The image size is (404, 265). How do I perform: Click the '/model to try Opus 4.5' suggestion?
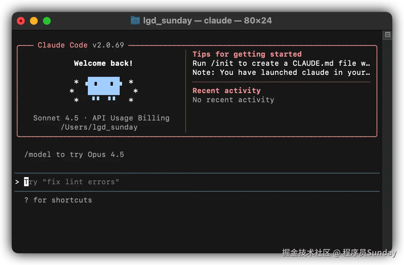(x=74, y=155)
